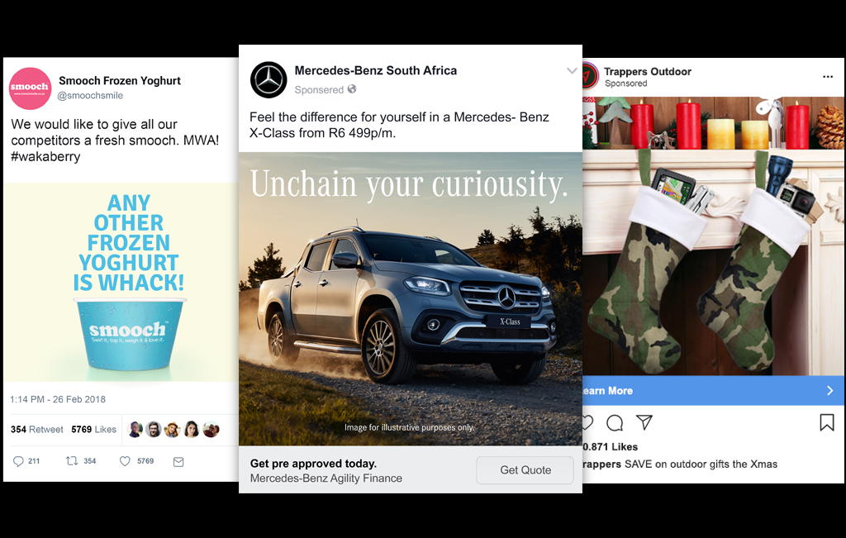Open the Mercedes-Benz star profile picture
The height and width of the screenshot is (538, 846).
click(x=269, y=80)
